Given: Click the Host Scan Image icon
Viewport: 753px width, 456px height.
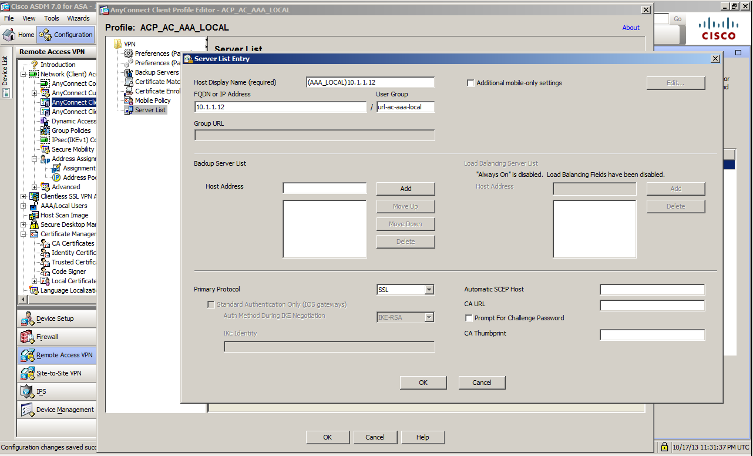Looking at the screenshot, I should (34, 215).
